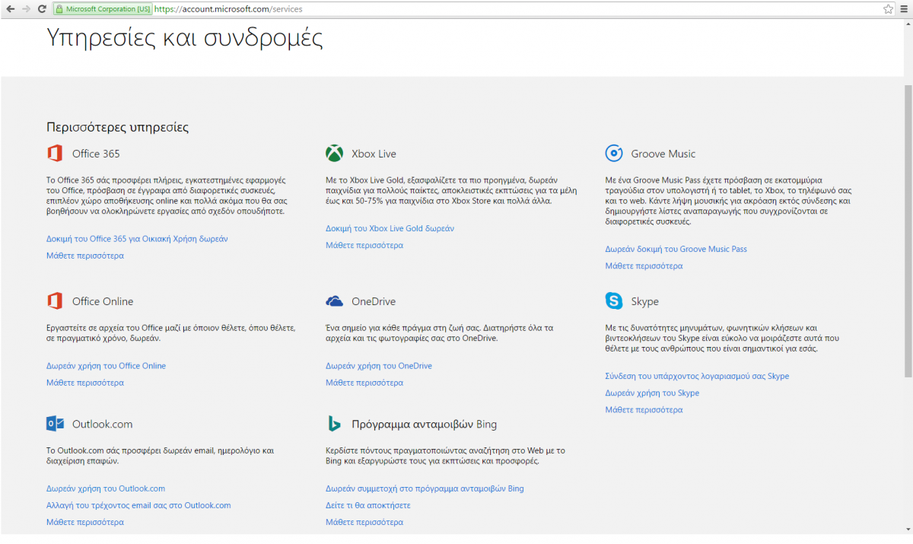Click 'Μάθετε περισσότερα' under Office 365
The width and height of the screenshot is (913, 544).
point(84,256)
